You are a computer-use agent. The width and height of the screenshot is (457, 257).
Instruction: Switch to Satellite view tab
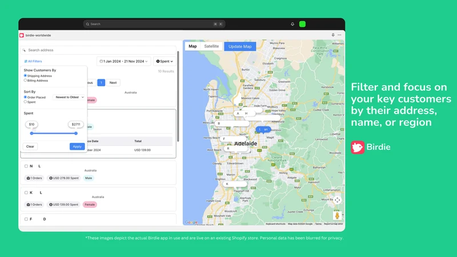(211, 46)
